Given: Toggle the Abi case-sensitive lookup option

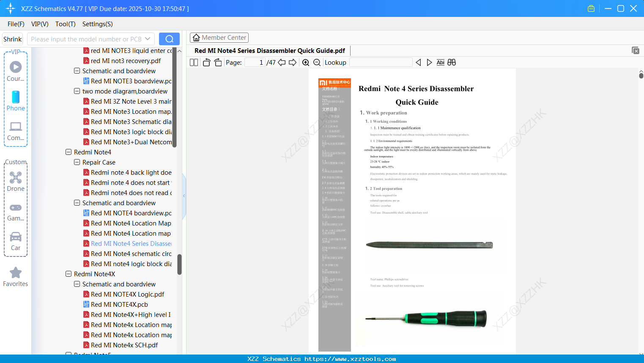Looking at the screenshot, I should (x=441, y=62).
